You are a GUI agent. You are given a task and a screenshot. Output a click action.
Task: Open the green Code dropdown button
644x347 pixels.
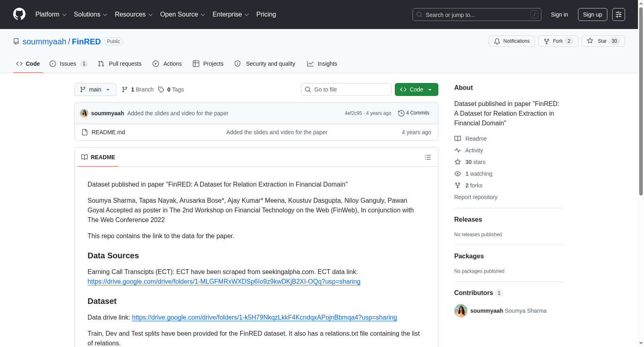point(417,89)
